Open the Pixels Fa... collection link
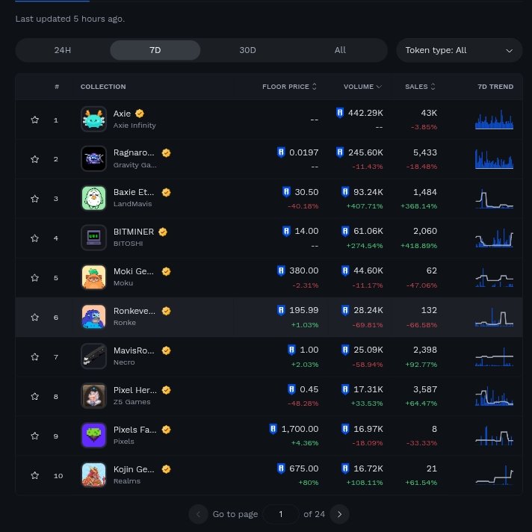The image size is (532, 532). tap(135, 430)
